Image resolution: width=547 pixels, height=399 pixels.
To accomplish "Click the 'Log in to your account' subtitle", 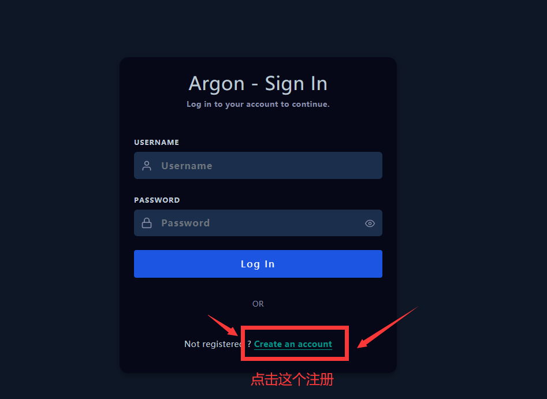I will [x=258, y=105].
